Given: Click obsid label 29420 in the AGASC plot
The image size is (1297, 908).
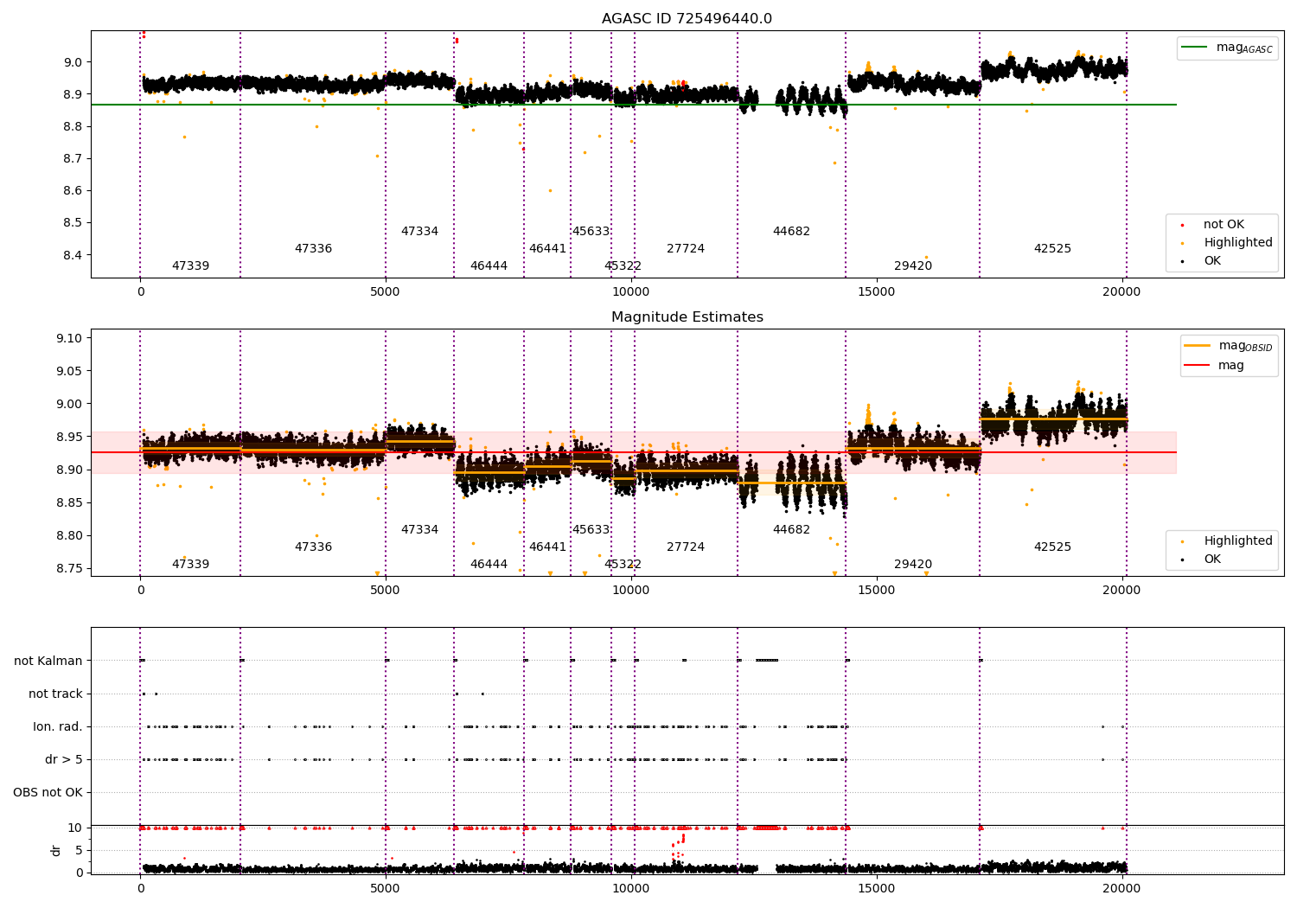Looking at the screenshot, I should point(913,266).
